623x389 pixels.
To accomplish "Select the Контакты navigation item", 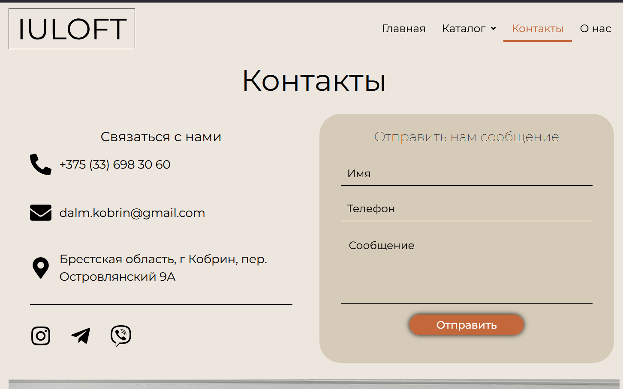I will click(x=538, y=29).
